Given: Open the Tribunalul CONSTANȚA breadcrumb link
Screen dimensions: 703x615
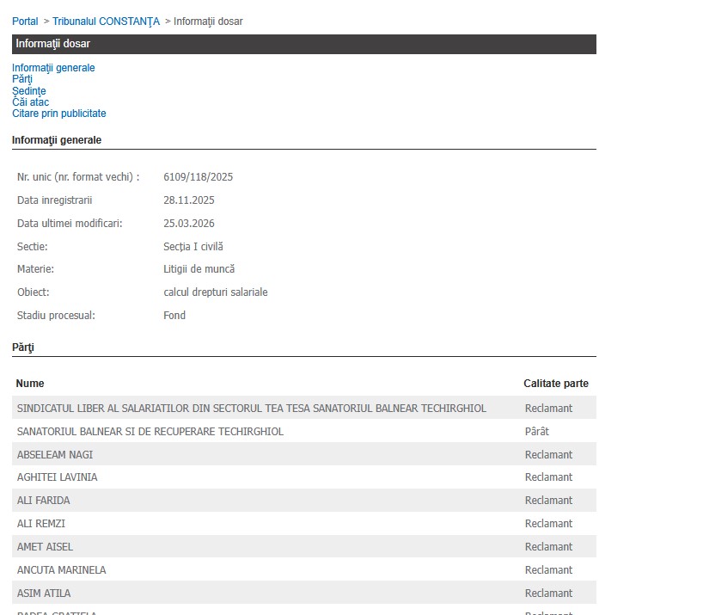Looking at the screenshot, I should click(x=106, y=21).
